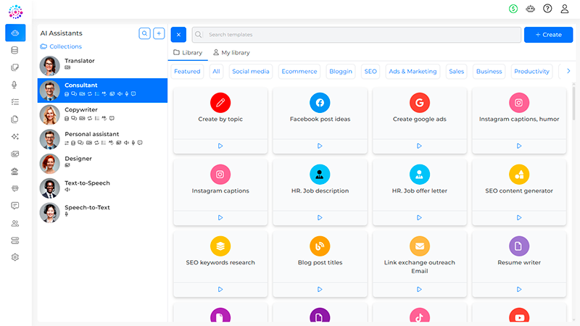
Task: Select the Speech-to-Text assistant
Action: click(102, 212)
